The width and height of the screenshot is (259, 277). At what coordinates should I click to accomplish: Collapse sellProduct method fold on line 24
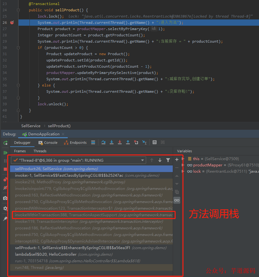tap(18, 10)
